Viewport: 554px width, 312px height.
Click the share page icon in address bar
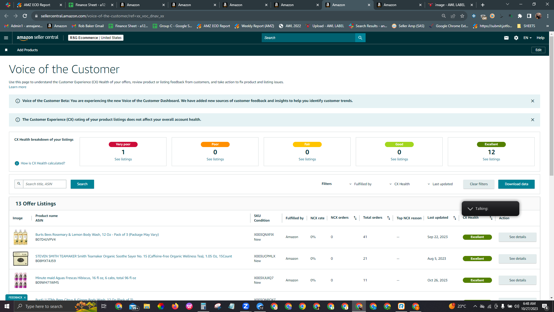click(453, 16)
